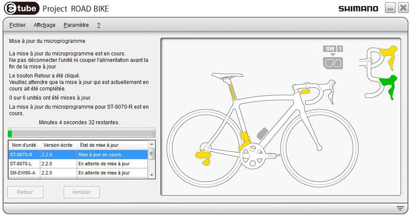Click '0 sur 6 unités ont été mises à jour' text
The width and height of the screenshot is (411, 216).
[50, 98]
